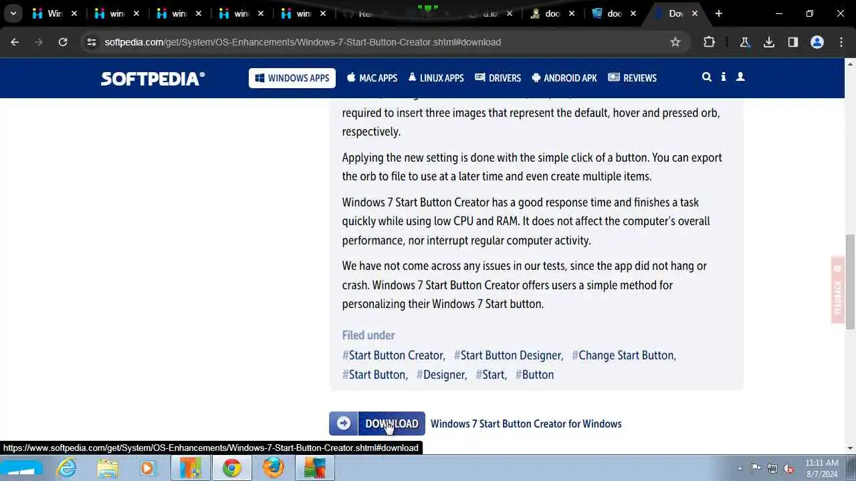Show hidden tray icons arrow

pos(740,468)
